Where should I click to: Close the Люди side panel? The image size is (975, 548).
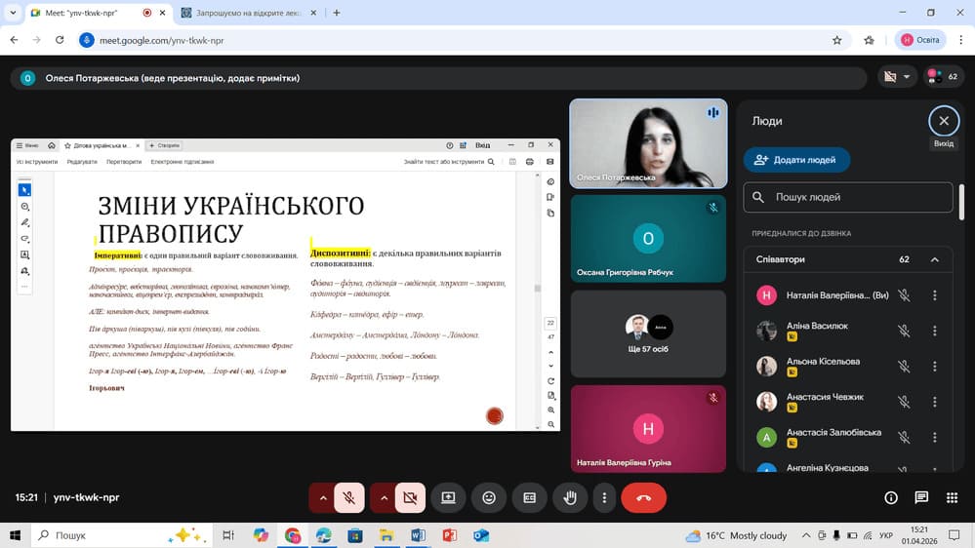pyautogui.click(x=943, y=121)
